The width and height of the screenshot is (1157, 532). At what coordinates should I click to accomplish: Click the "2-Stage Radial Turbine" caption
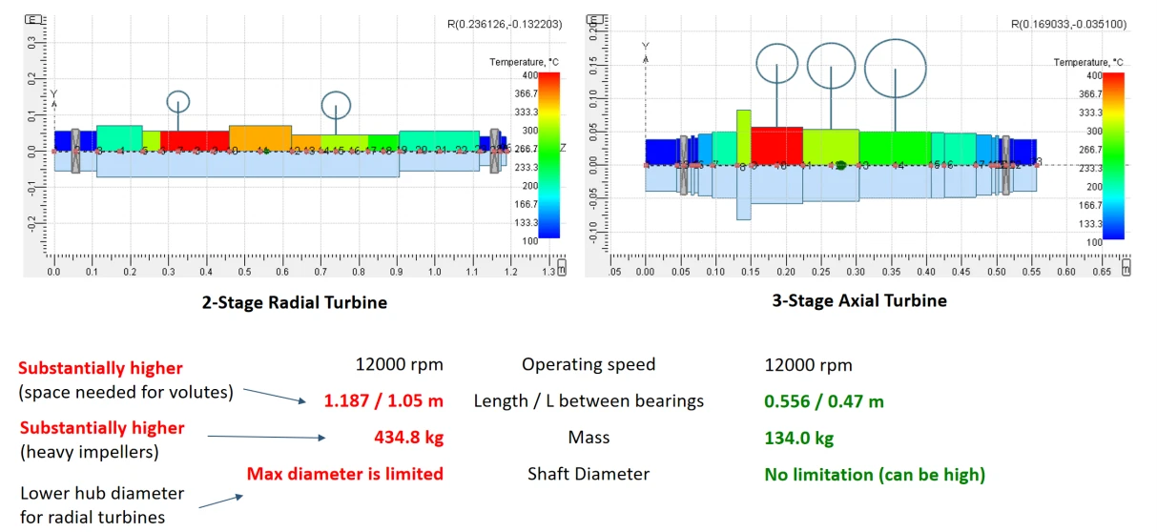click(295, 303)
